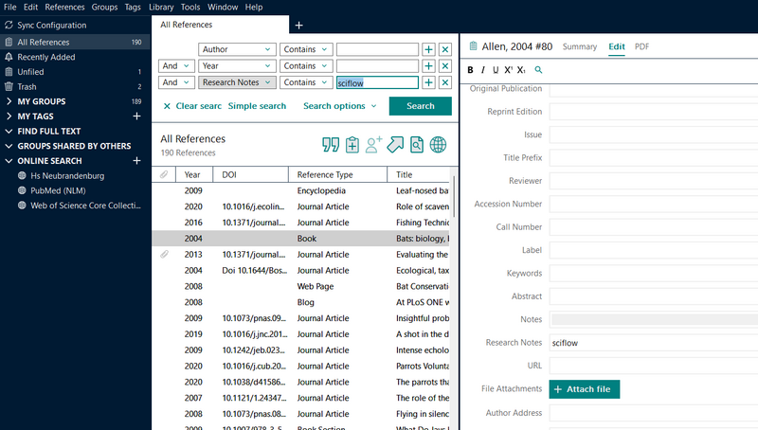Screen dimensions: 758x430
Task: Open the Groups menu
Action: tap(104, 8)
